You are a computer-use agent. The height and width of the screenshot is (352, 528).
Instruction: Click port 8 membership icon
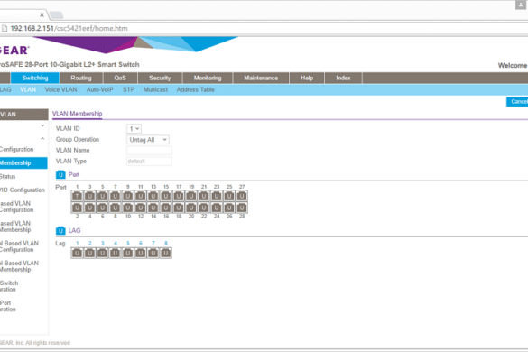coord(115,208)
